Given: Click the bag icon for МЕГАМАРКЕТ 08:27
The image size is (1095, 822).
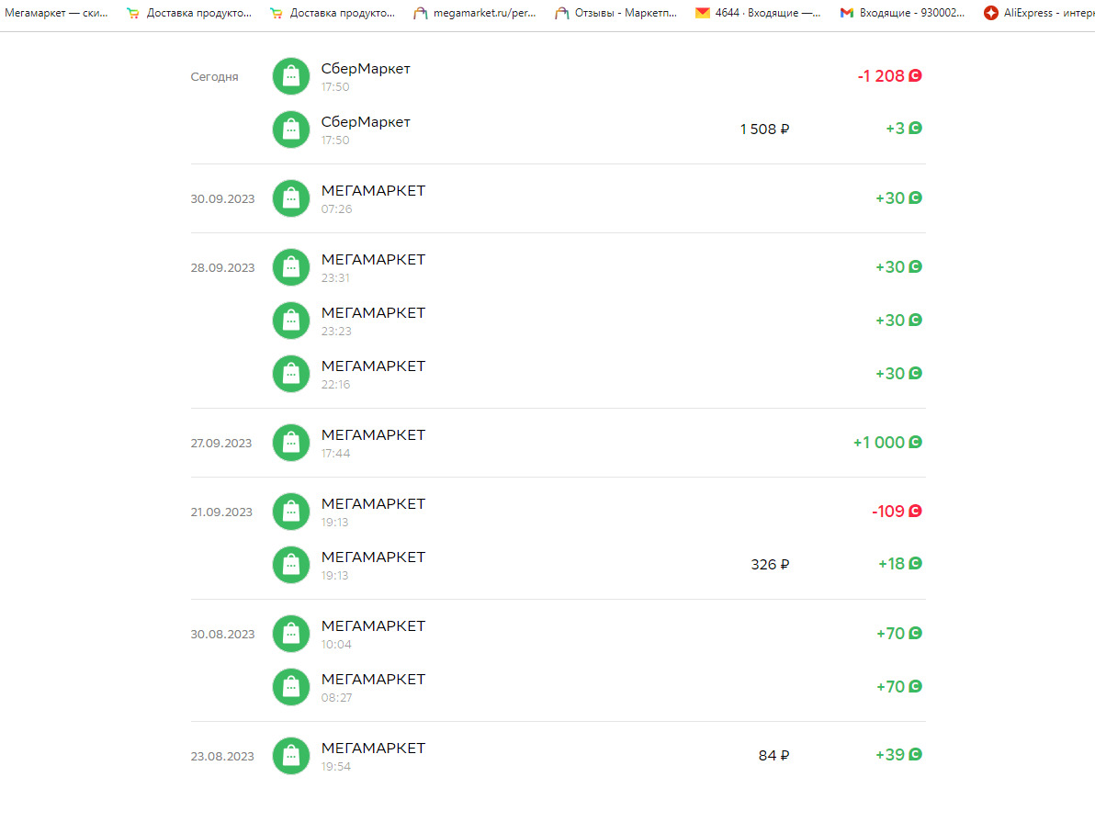Looking at the screenshot, I should (x=291, y=686).
